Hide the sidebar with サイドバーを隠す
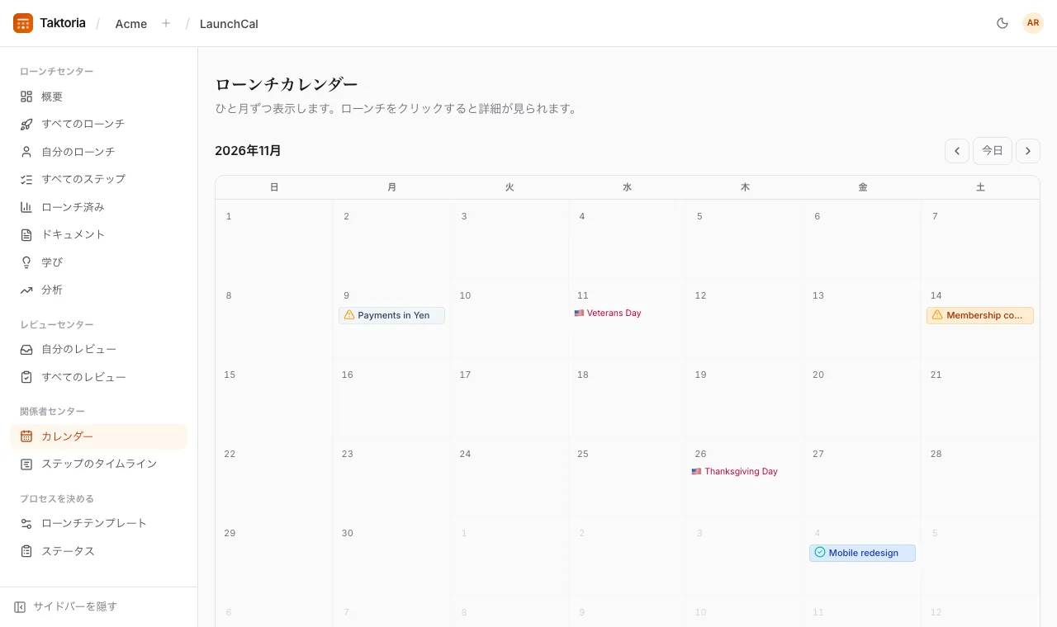The image size is (1057, 627). coord(66,606)
